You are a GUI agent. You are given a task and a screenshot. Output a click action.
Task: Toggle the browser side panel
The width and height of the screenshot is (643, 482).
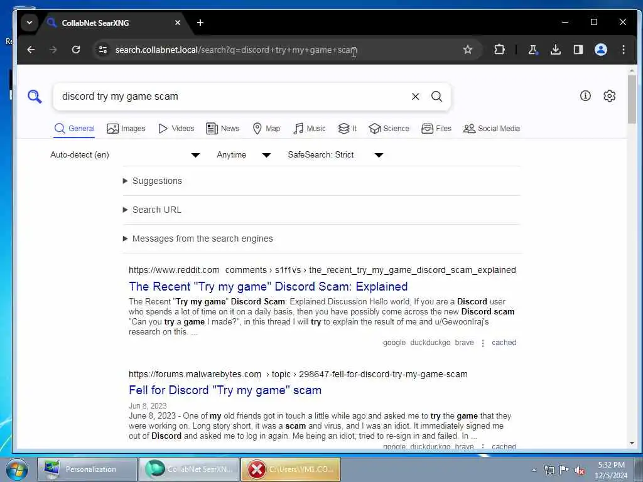click(x=578, y=50)
